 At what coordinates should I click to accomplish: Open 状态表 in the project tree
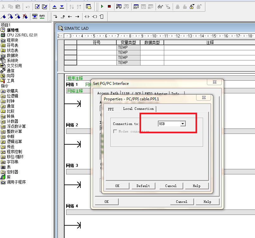[x=12, y=50]
